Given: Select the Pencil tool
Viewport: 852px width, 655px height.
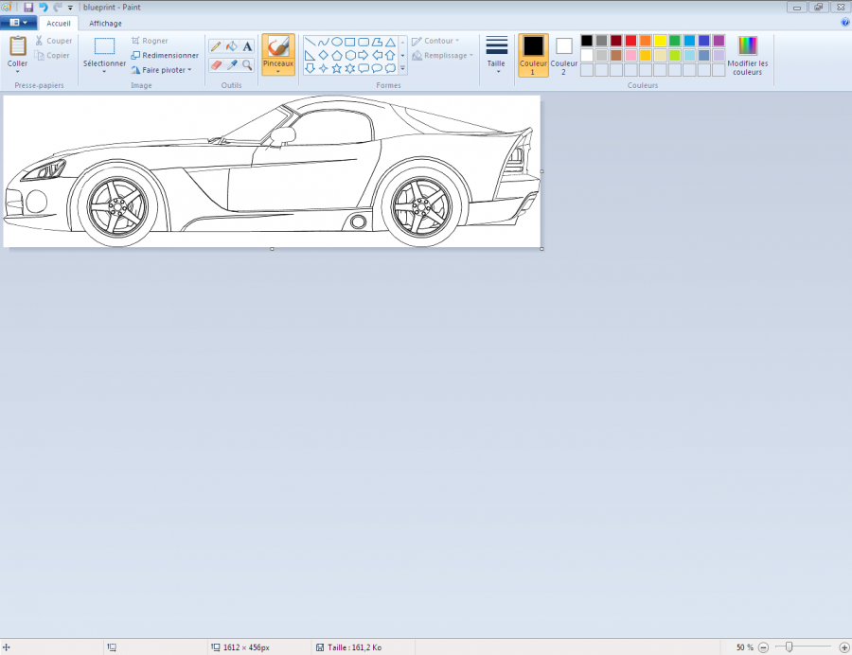Looking at the screenshot, I should click(216, 46).
